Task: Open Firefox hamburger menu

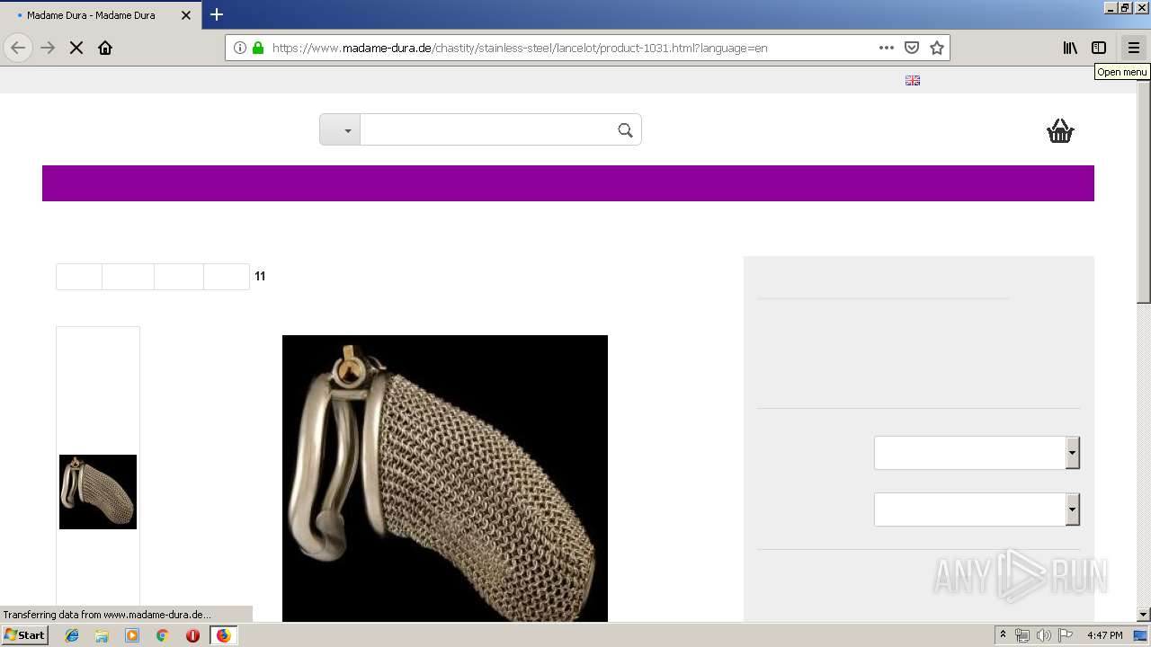Action: click(x=1134, y=48)
